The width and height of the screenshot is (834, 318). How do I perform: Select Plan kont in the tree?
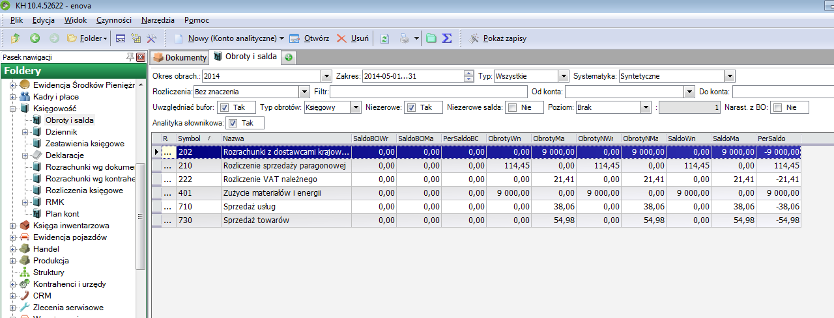click(x=63, y=214)
